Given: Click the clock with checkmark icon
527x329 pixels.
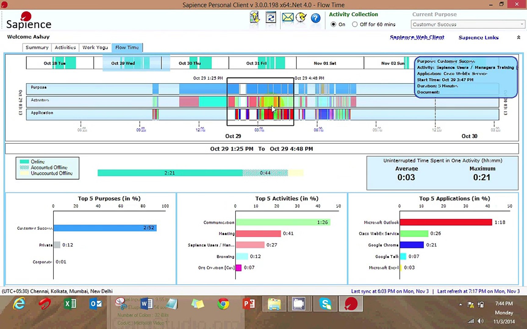Looking at the screenshot, I should pyautogui.click(x=301, y=18).
